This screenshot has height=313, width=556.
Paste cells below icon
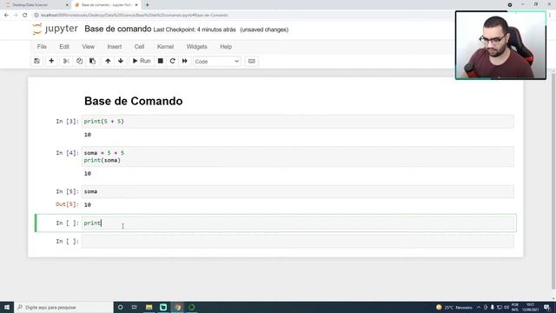pos(93,61)
